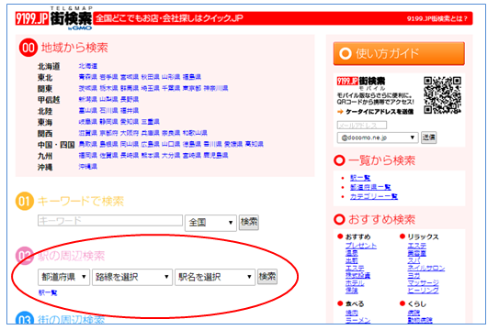
Task: Open the 都道府県一覧 link
Action: pyautogui.click(x=370, y=187)
